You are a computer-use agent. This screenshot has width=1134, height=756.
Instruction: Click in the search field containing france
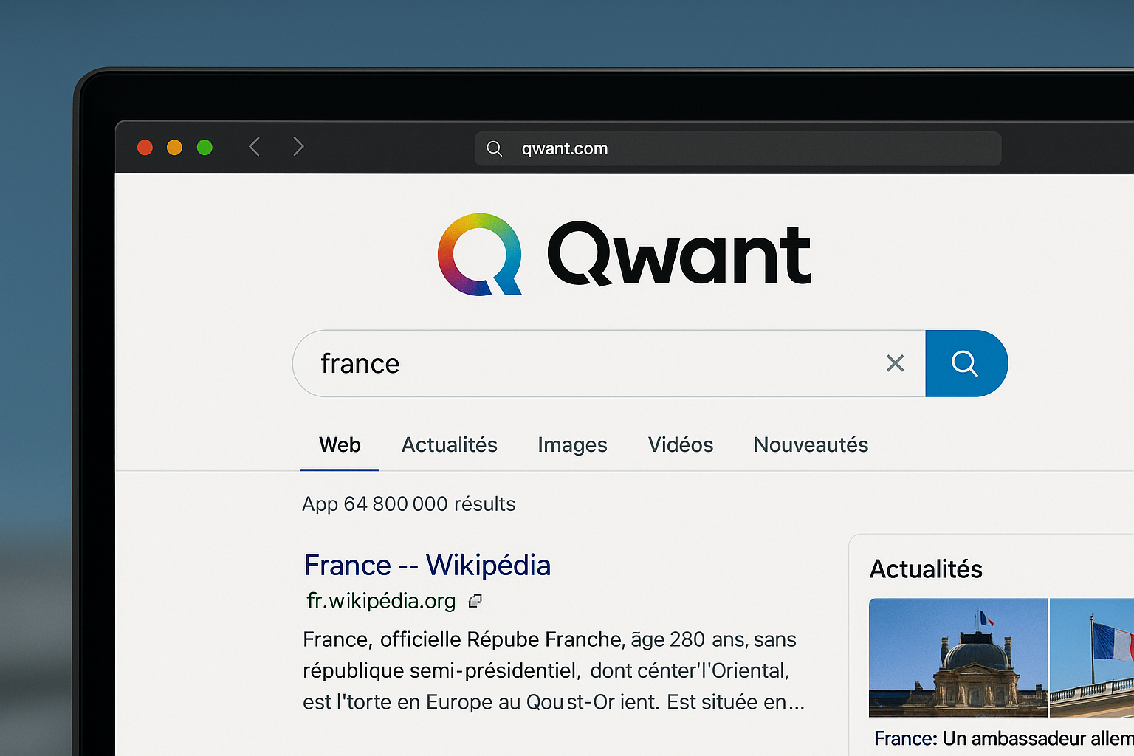608,363
